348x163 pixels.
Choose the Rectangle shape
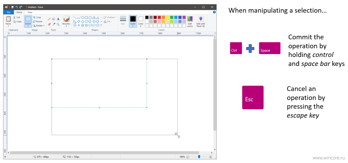tap(86, 18)
